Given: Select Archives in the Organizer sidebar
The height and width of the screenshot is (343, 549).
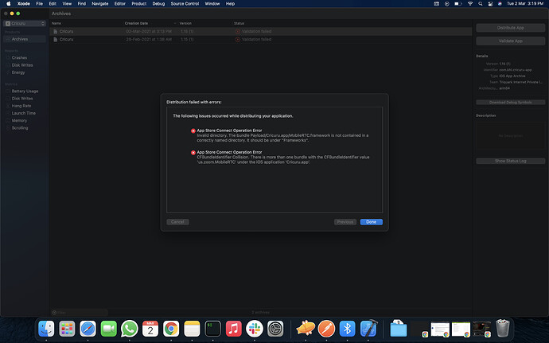Looking at the screenshot, I should (x=25, y=39).
